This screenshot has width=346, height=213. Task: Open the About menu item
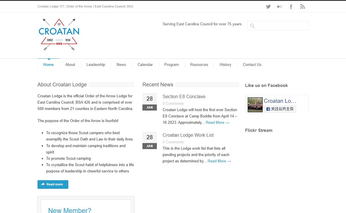(70, 65)
